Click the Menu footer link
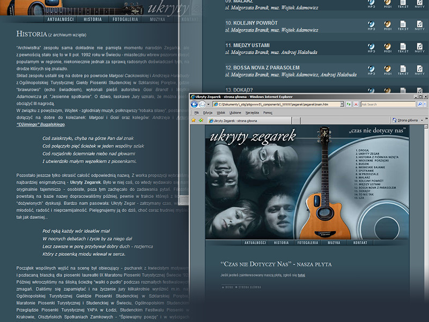This screenshot has width=429, height=322. click(227, 287)
